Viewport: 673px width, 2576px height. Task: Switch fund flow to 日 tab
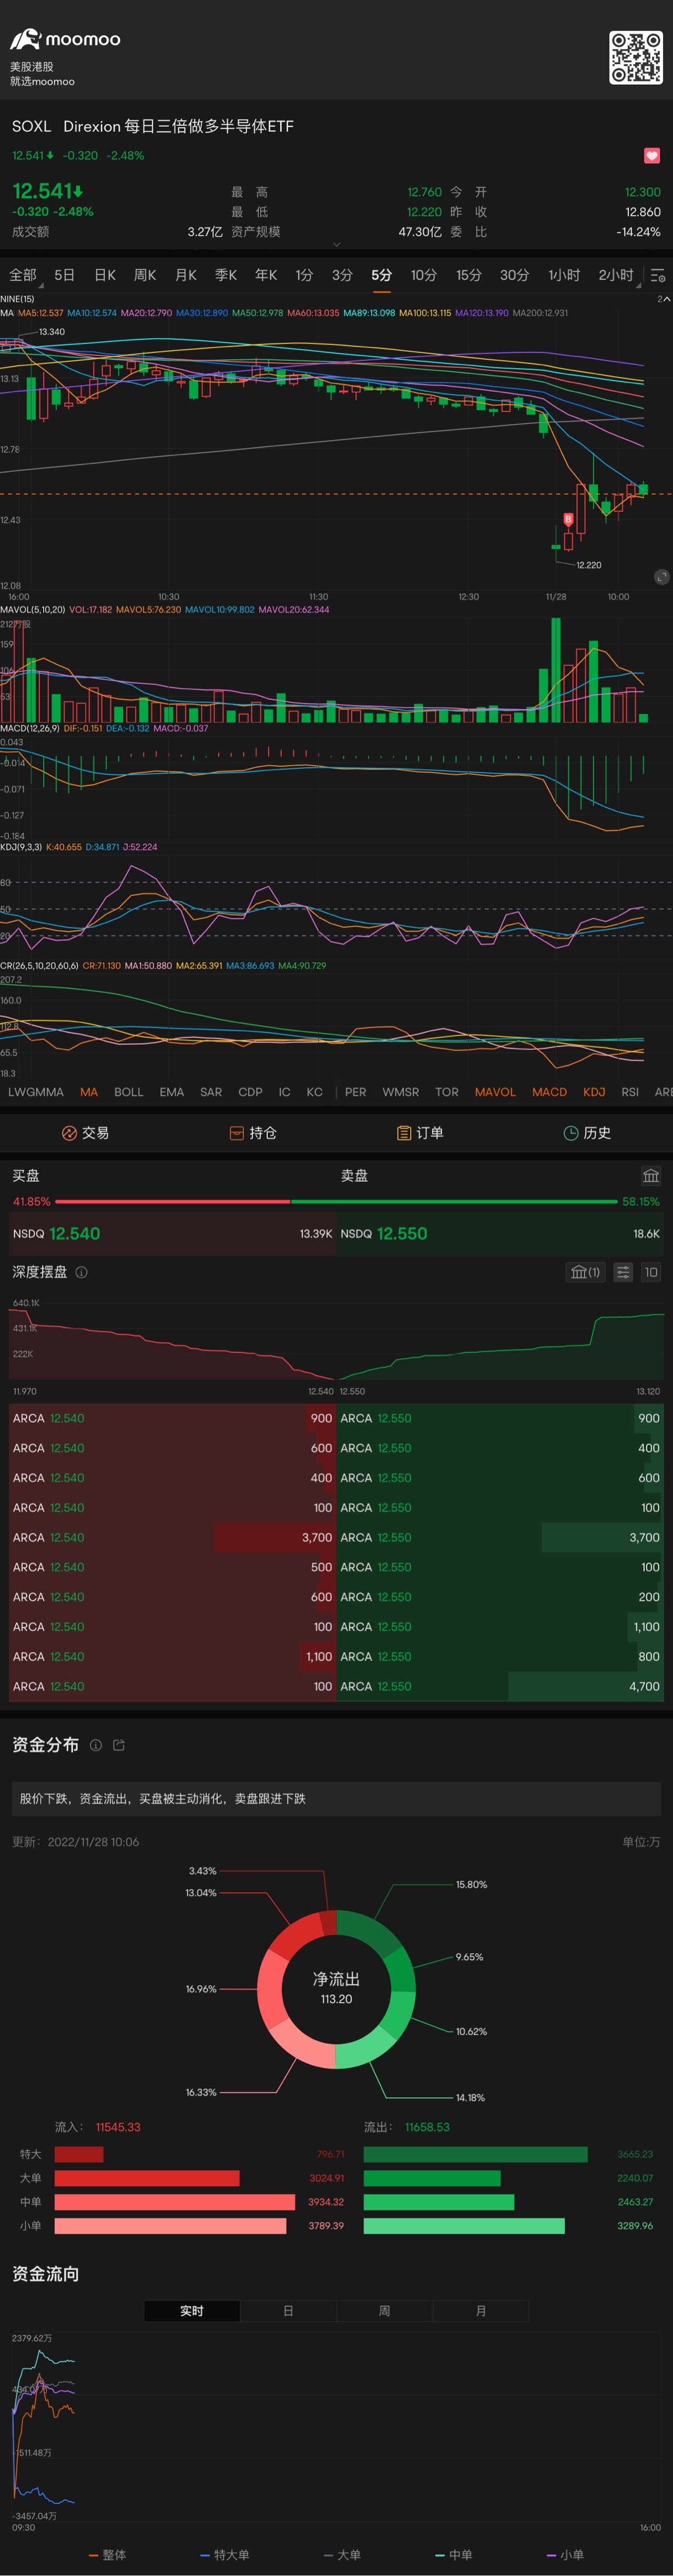[x=288, y=2311]
